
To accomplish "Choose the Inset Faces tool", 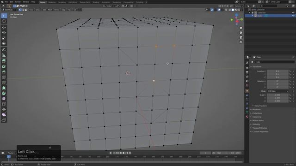I will coord(4,66).
